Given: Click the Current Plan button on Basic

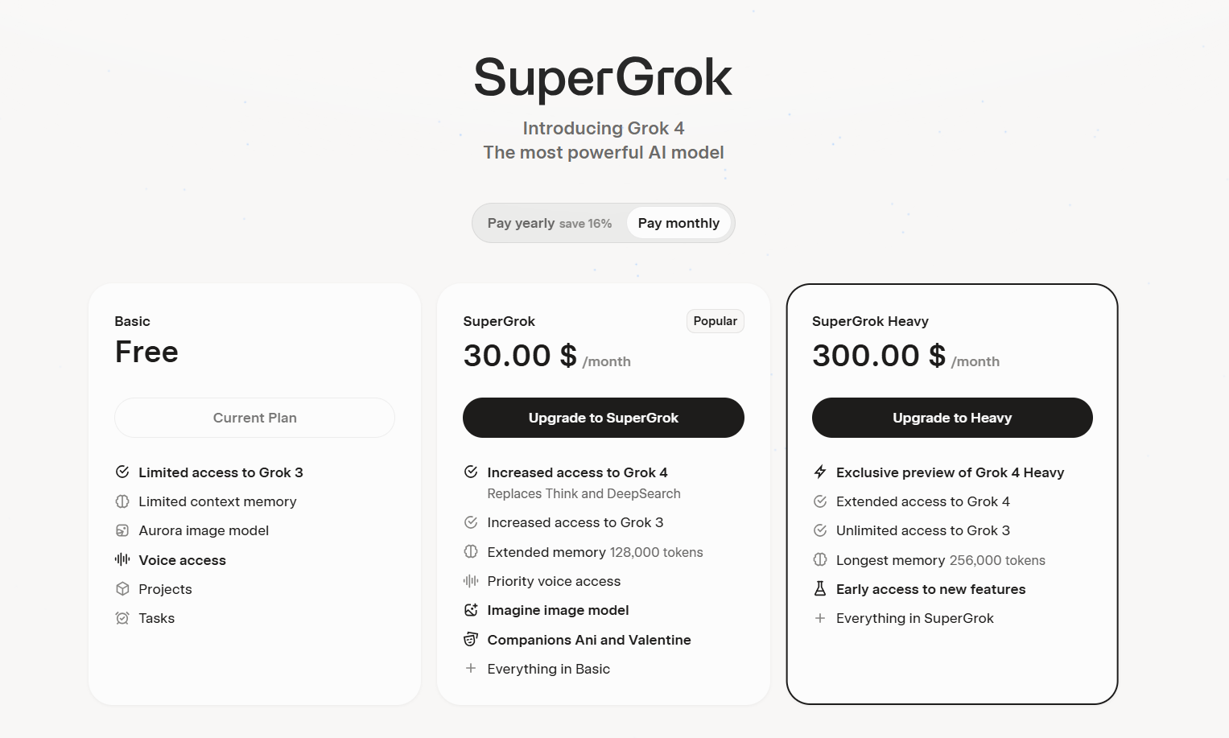Looking at the screenshot, I should [255, 418].
